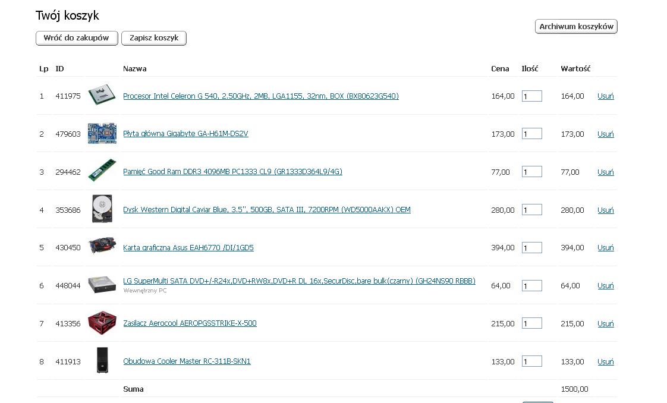Open Zasilacz Aerocool AEROPGSSTRIKE-X-500 link
Screen dimensions: 667x403
190,323
